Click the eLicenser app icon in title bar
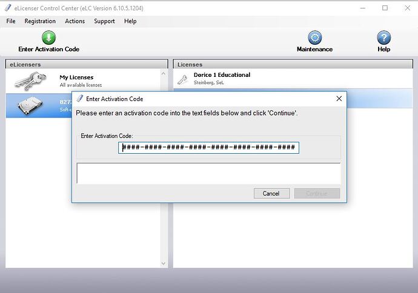 (8, 8)
